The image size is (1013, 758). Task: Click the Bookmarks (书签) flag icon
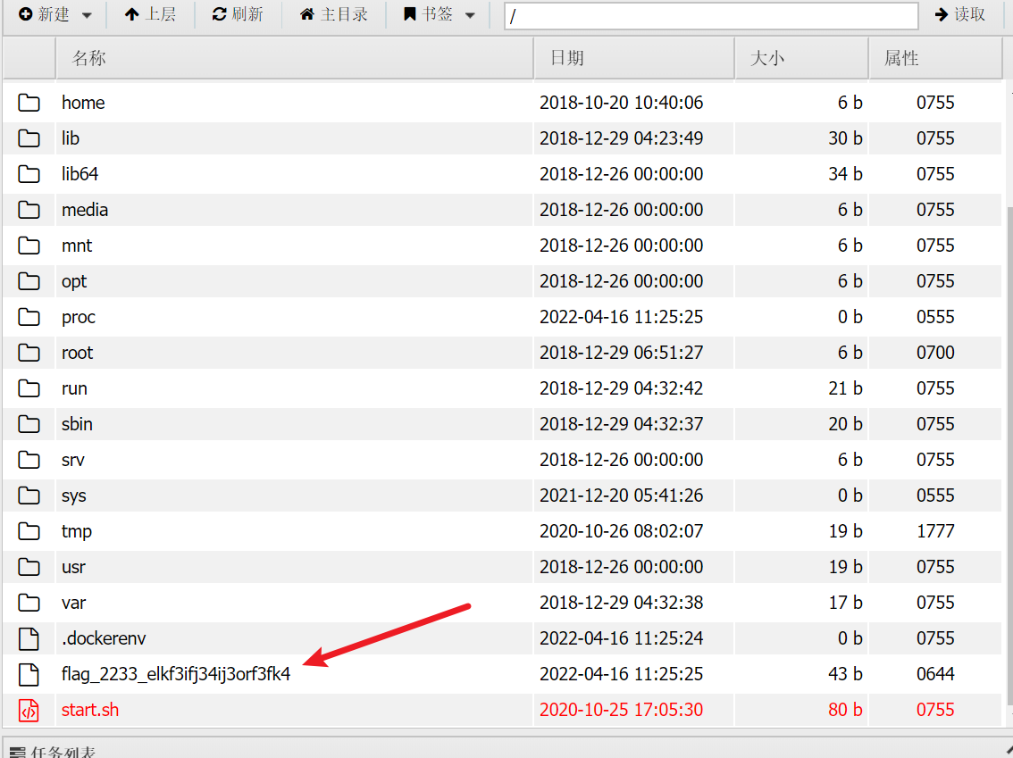point(410,14)
